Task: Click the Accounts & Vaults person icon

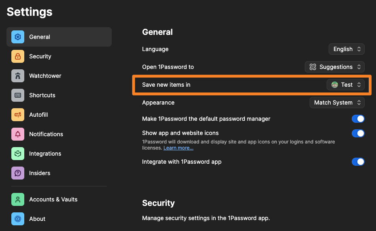Action: (x=18, y=199)
